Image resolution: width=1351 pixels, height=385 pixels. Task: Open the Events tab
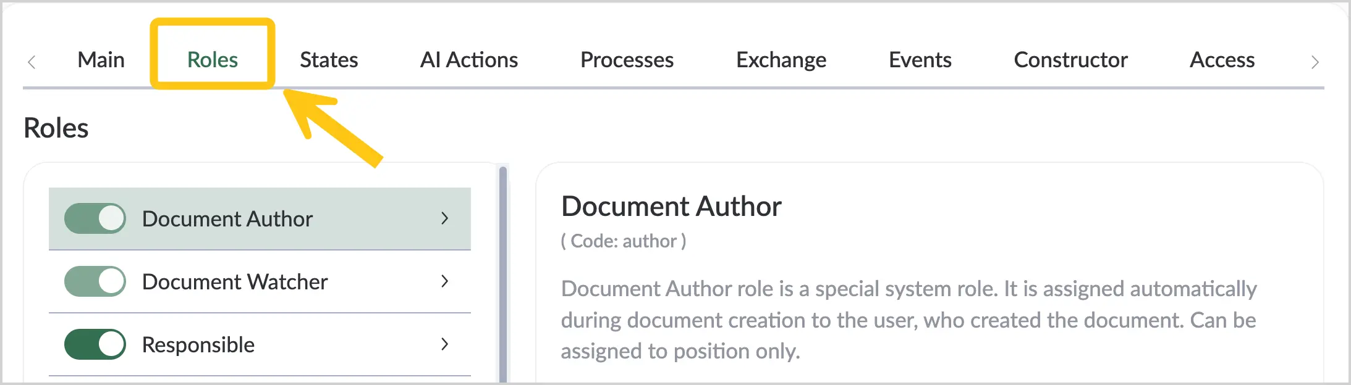tap(920, 60)
